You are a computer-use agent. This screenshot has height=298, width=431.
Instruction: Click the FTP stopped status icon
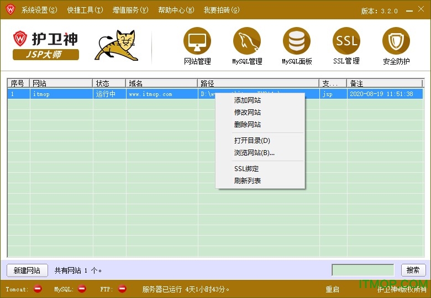(122, 289)
